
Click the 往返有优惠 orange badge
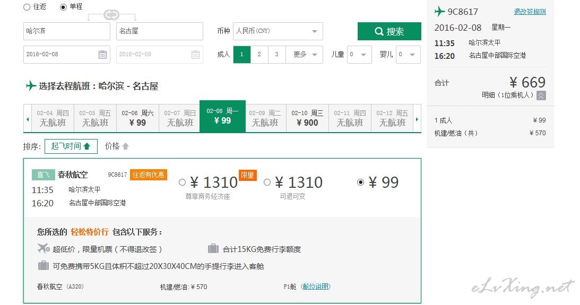(x=149, y=175)
